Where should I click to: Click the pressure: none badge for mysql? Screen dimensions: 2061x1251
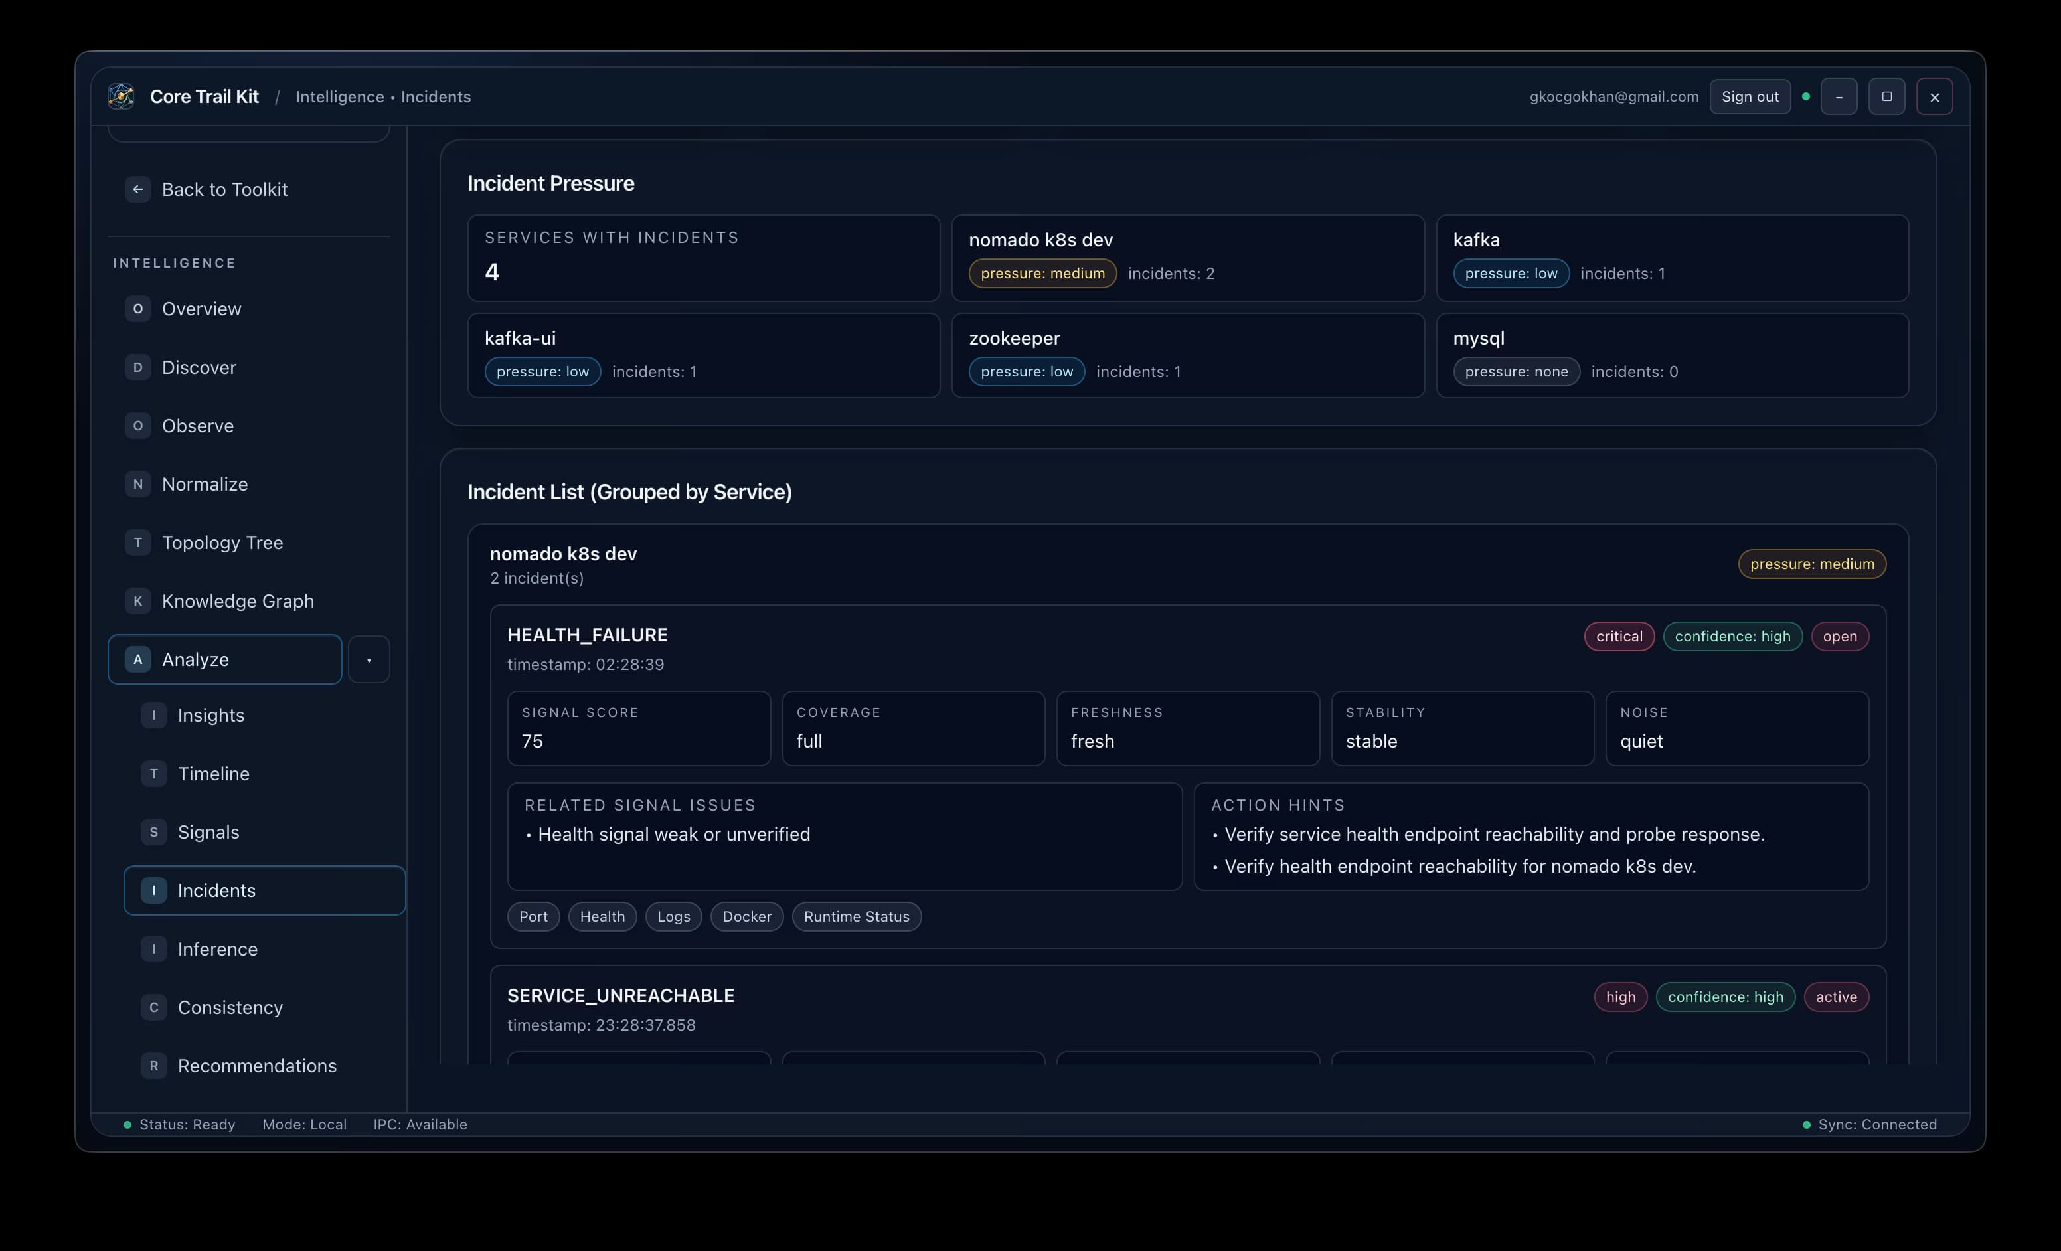click(1517, 371)
